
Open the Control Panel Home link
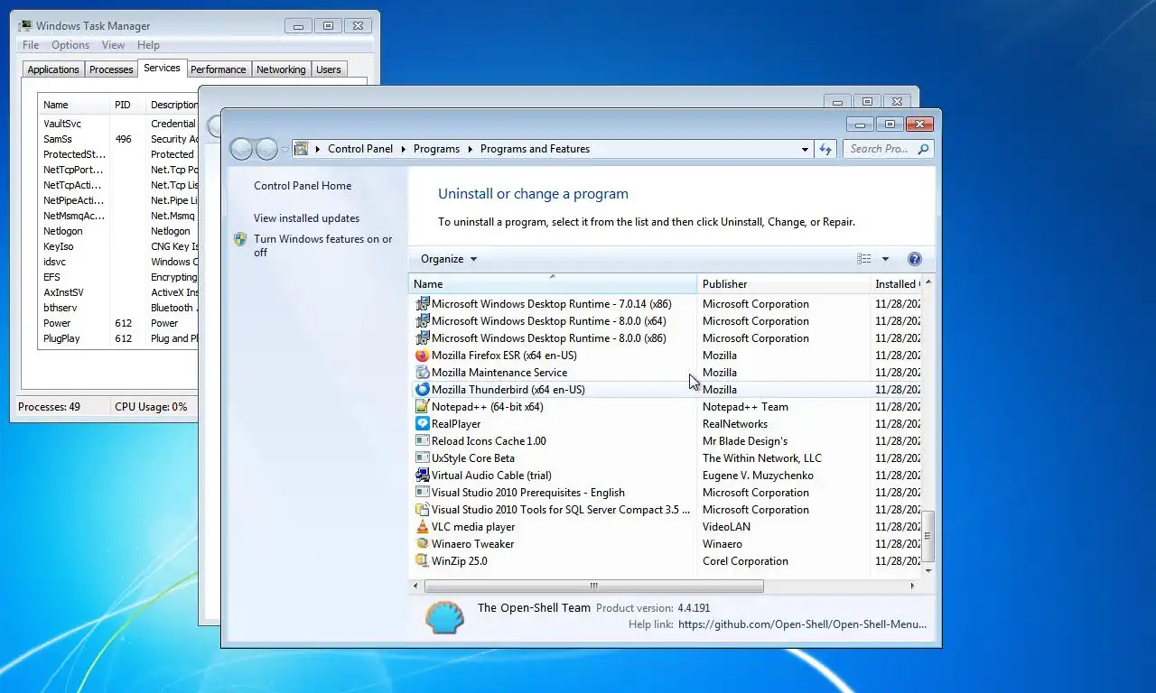303,186
